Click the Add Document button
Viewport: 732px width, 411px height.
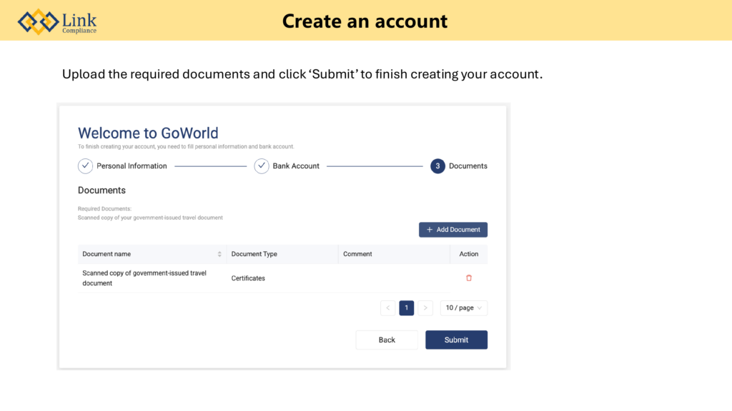453,230
